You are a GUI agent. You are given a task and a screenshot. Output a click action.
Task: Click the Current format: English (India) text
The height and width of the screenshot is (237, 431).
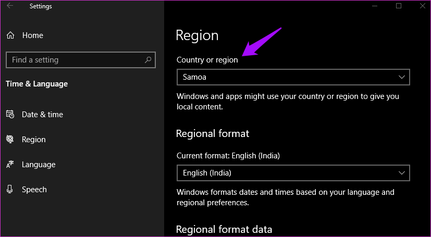228,156
